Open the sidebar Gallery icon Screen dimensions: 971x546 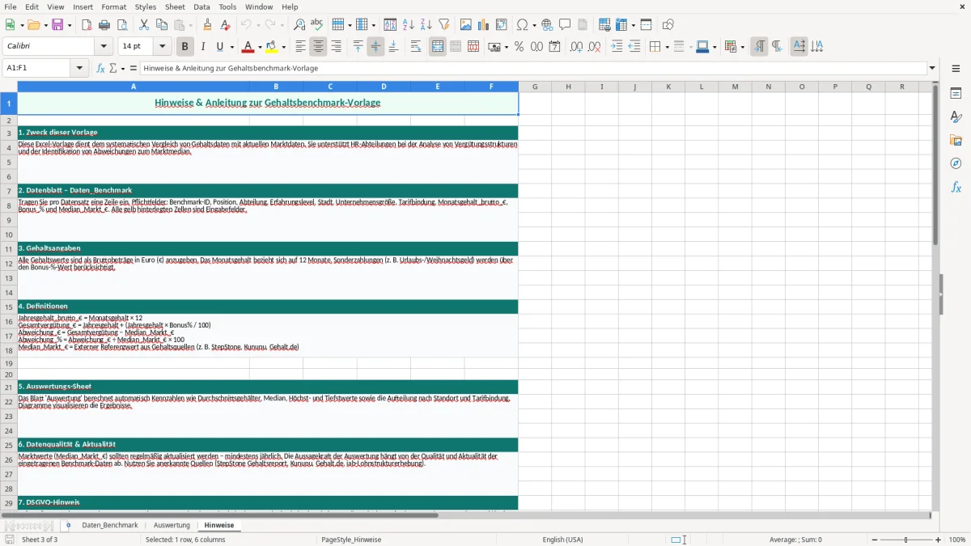tap(956, 140)
